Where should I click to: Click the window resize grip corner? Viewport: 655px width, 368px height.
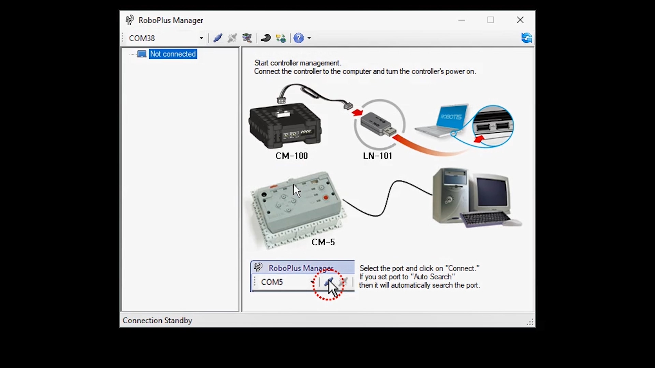point(530,322)
